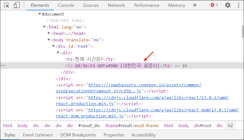Collapse the body translate="no" node
Viewport: 244px width, 140px height.
pyautogui.click(x=49, y=40)
